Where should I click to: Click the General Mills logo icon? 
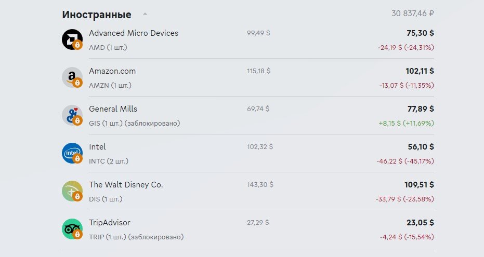[72, 115]
